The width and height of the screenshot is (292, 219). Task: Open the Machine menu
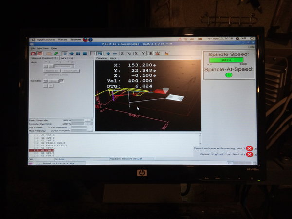tap(43, 48)
